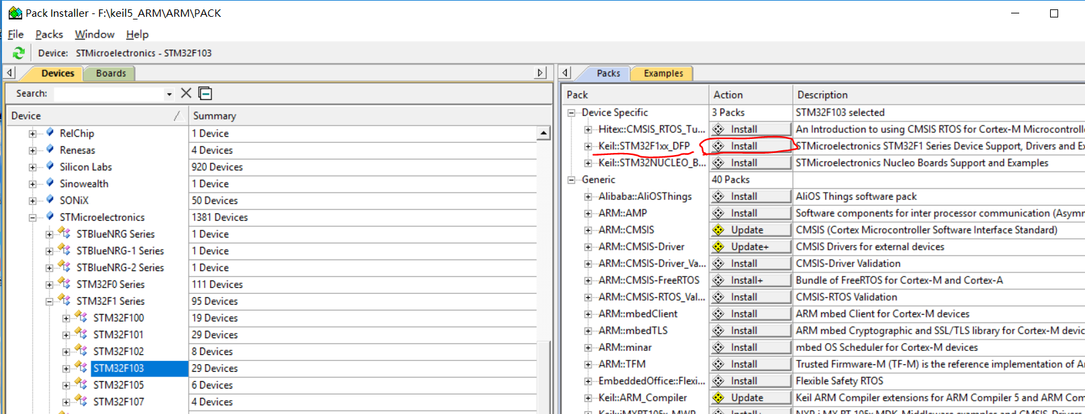
Task: Click the STM32F102 device group icon
Action: tap(81, 351)
